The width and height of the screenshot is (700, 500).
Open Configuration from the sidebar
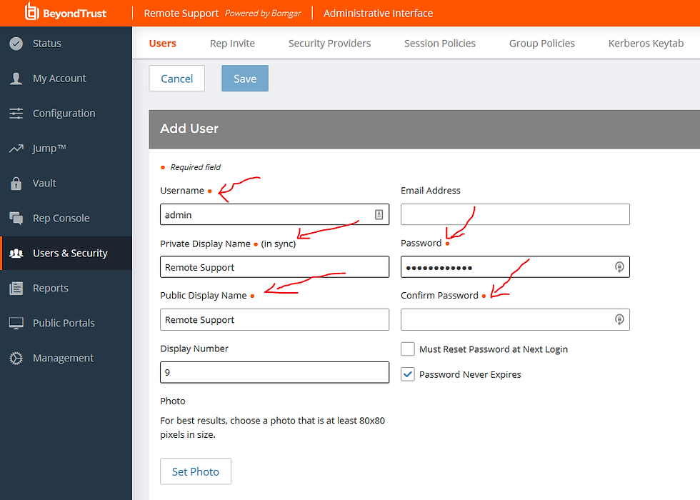pyautogui.click(x=66, y=114)
